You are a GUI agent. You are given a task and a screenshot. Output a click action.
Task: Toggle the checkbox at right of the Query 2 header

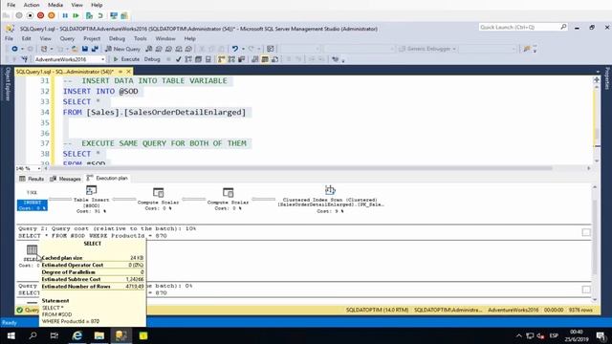[586, 232]
